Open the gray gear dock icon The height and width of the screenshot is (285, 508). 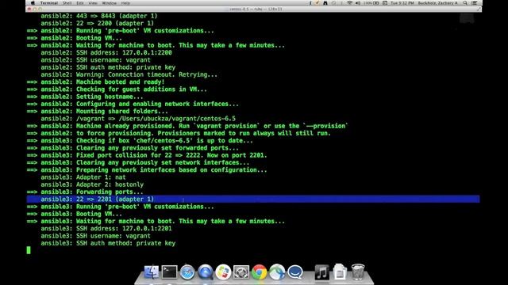pyautogui.click(x=241, y=272)
